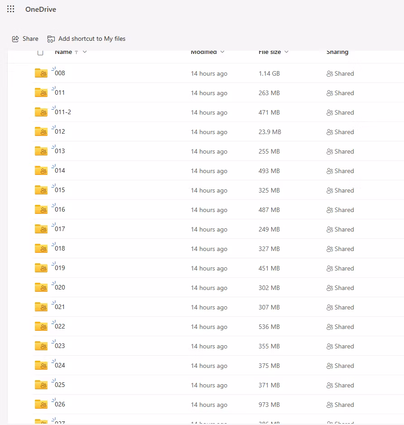Click the shared folder icon for 020
This screenshot has width=404, height=425.
click(41, 288)
